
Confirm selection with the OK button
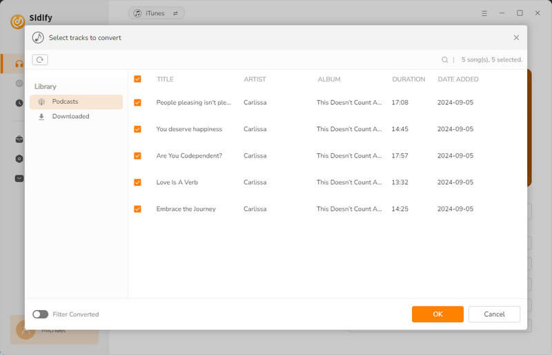[437, 314]
